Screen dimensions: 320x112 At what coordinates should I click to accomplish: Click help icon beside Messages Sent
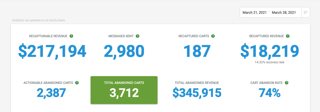pyautogui.click(x=138, y=36)
